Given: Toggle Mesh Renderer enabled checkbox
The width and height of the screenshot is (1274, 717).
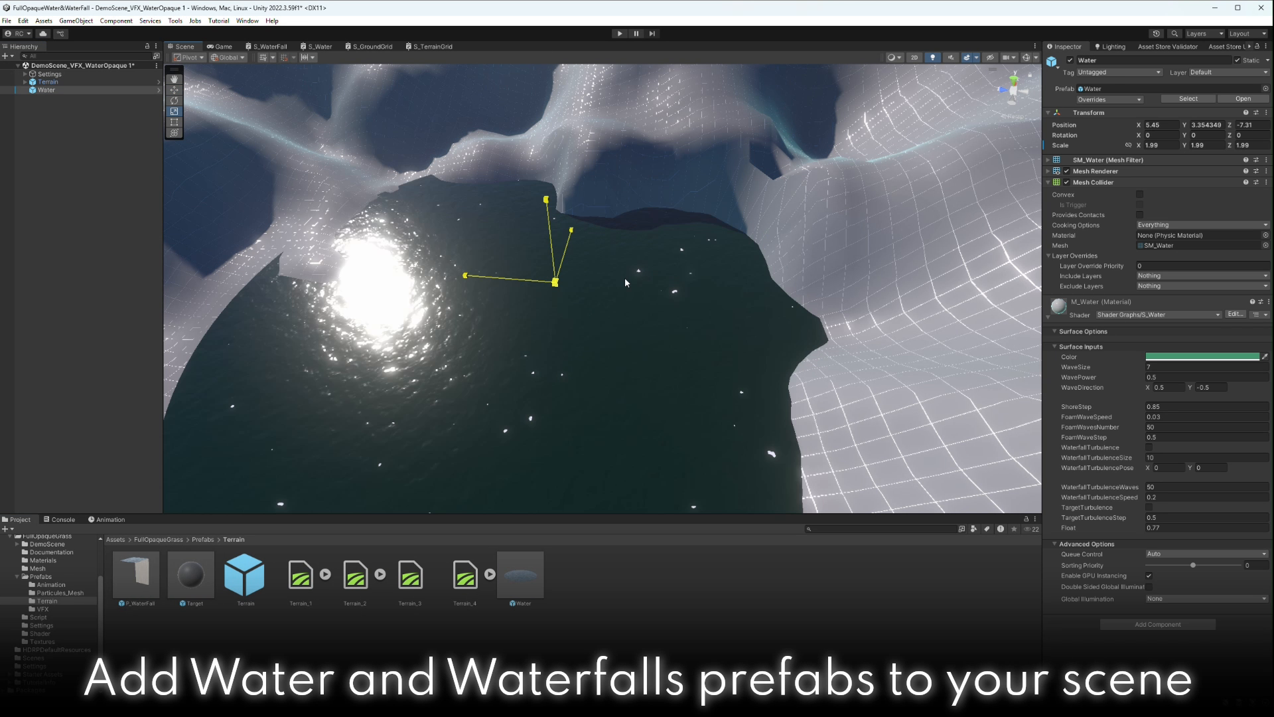Looking at the screenshot, I should [1067, 171].
